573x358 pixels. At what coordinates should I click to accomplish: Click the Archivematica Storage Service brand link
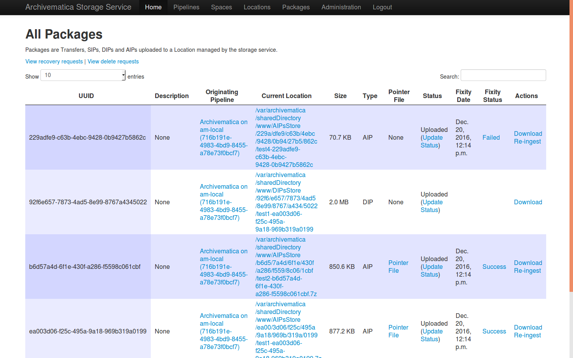click(x=78, y=7)
